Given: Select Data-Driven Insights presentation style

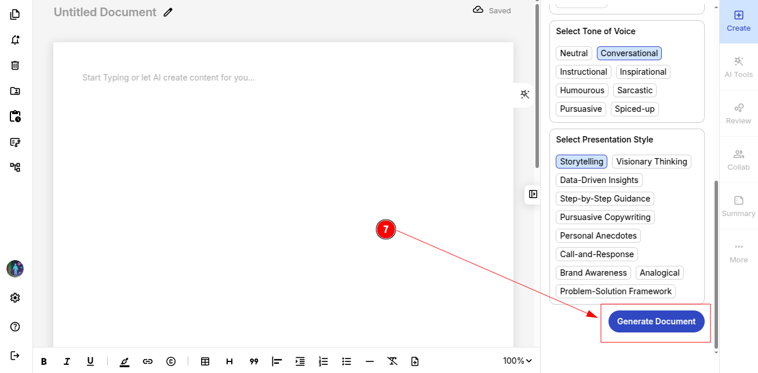Looking at the screenshot, I should click(599, 180).
